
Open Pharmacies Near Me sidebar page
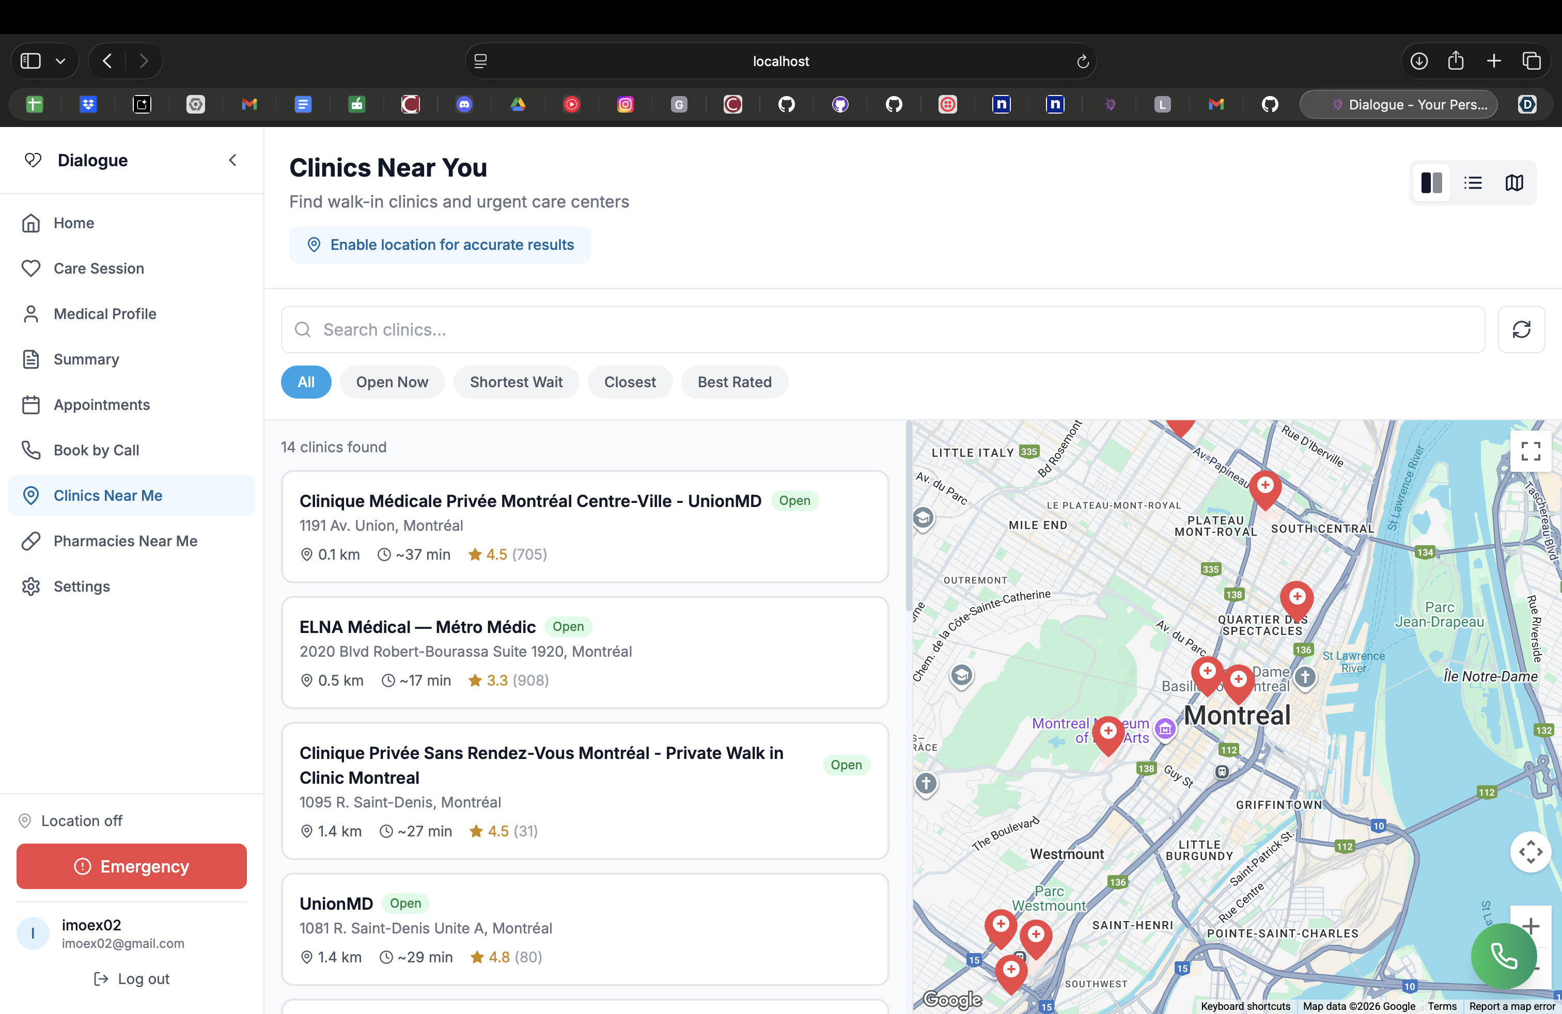click(x=124, y=541)
